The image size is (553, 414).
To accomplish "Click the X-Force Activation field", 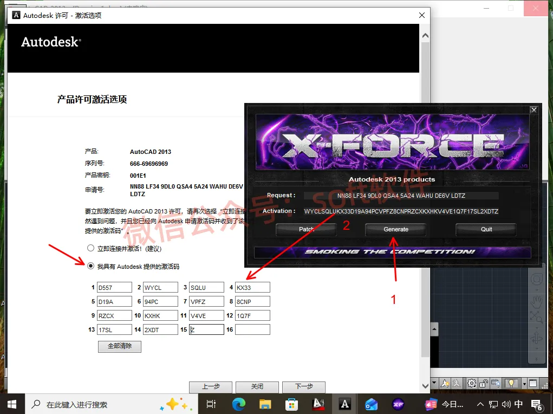I will pyautogui.click(x=401, y=211).
